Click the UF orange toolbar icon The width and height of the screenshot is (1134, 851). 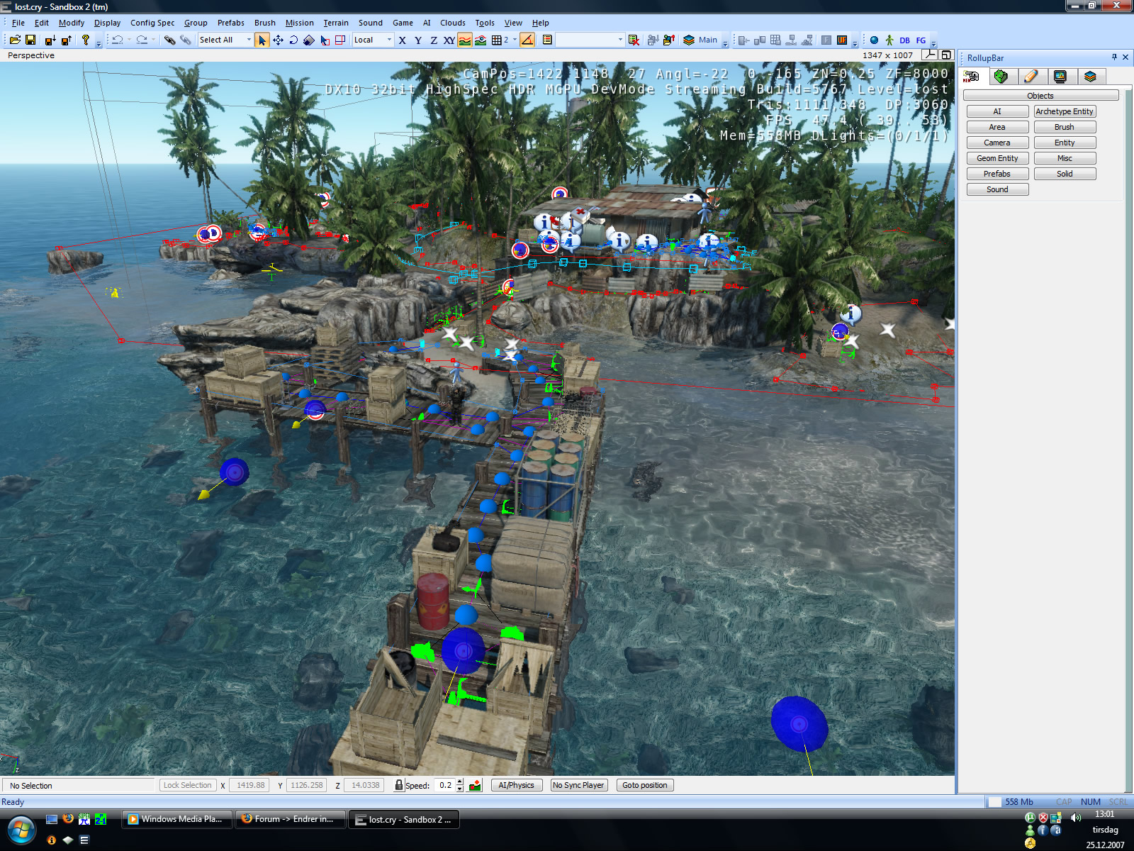coord(842,40)
